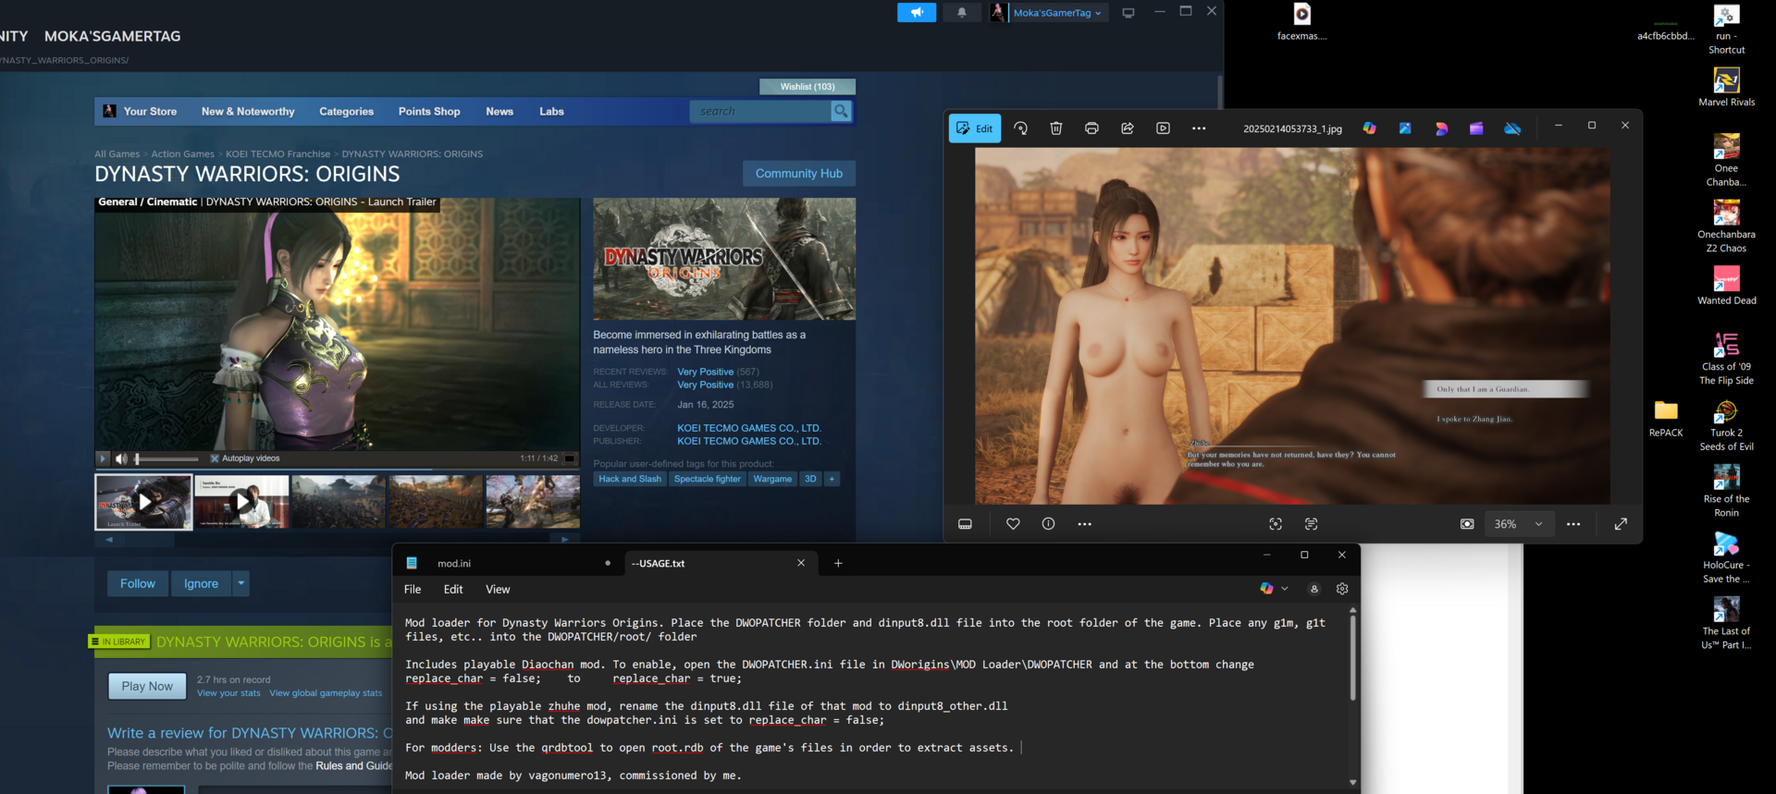Open Copilot dropdown in Notepad
This screenshot has width=1776, height=794.
tap(1274, 589)
